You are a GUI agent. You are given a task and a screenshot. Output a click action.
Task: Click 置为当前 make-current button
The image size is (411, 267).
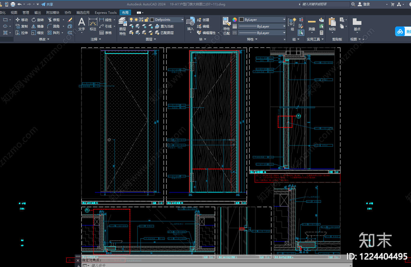click(x=164, y=26)
